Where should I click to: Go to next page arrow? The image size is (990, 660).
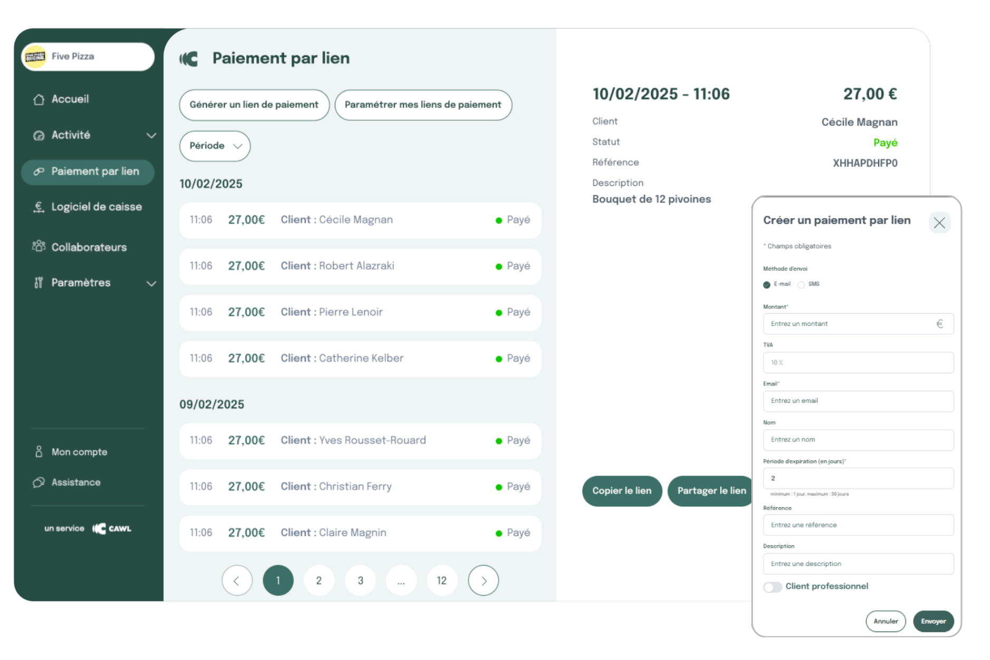tap(483, 581)
